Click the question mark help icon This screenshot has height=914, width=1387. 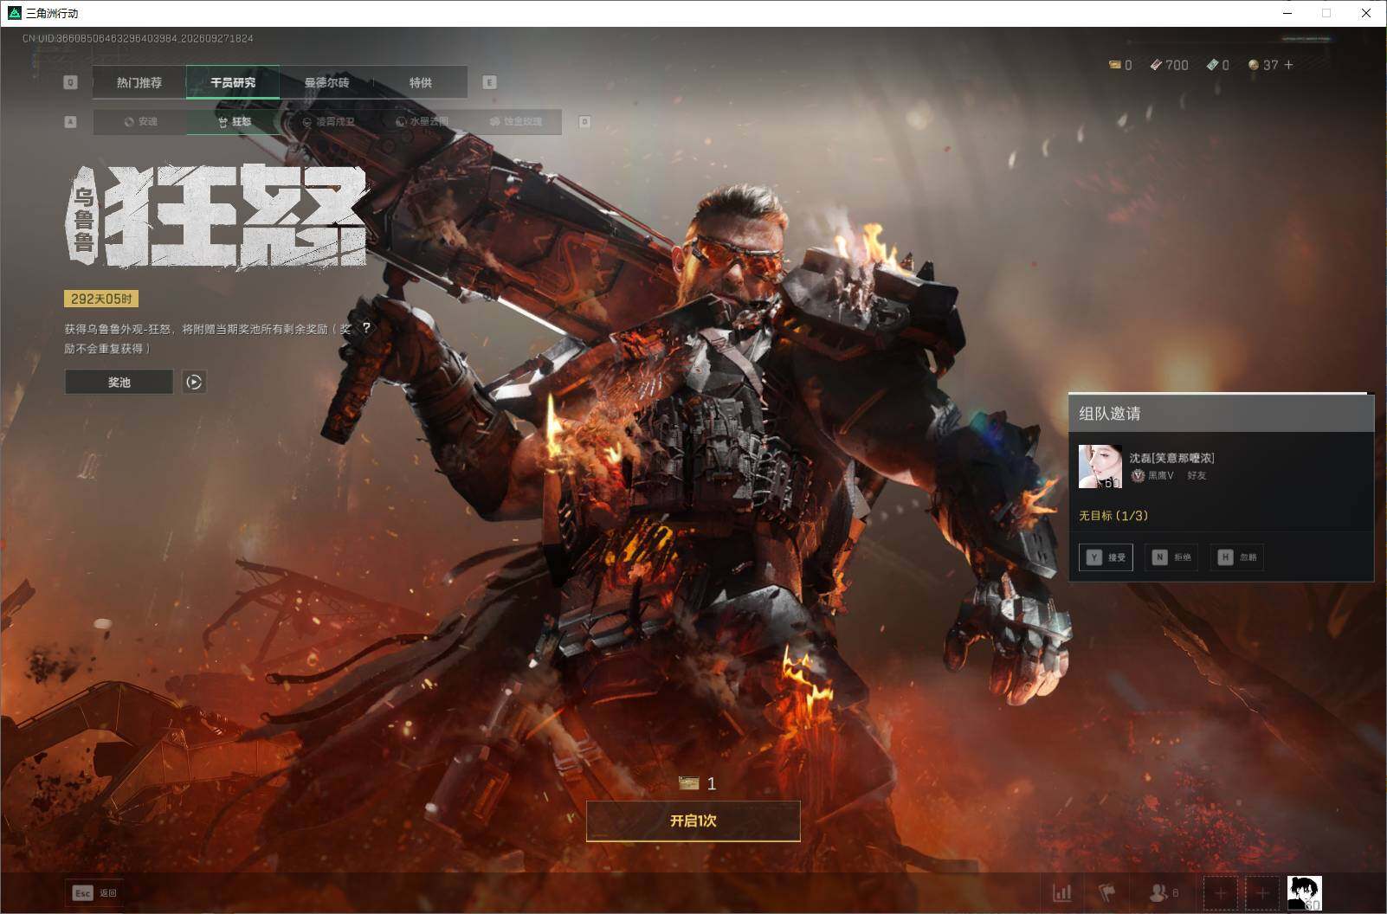coord(366,328)
